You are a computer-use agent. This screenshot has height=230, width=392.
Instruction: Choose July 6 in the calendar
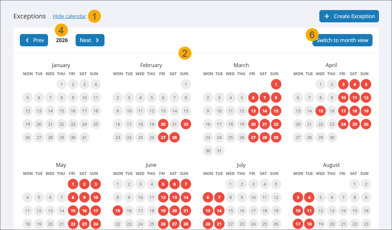208,197
